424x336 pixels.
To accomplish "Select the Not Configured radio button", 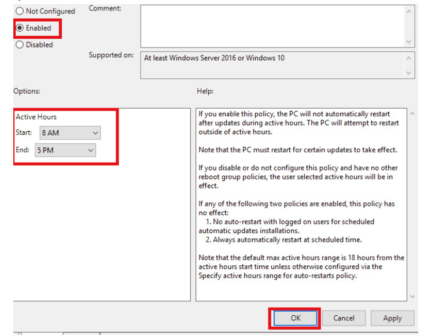I will click(20, 11).
